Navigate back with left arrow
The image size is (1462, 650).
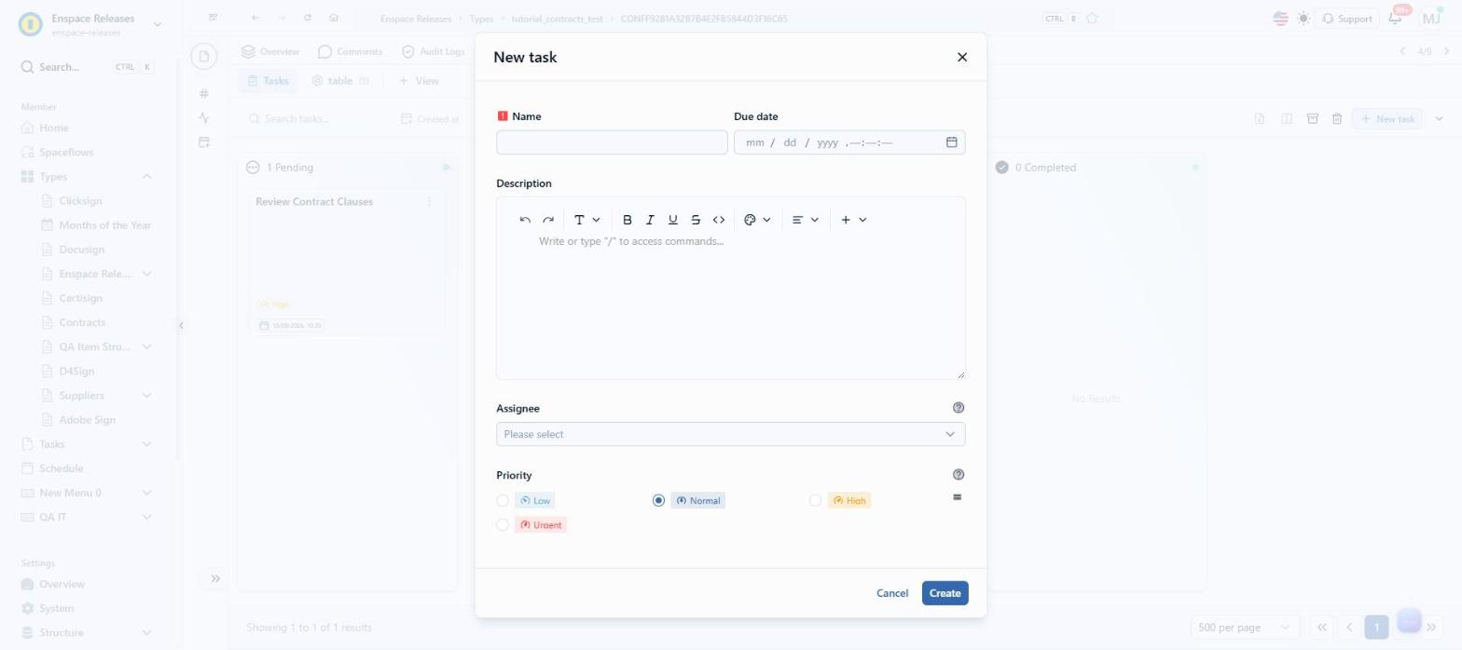(255, 18)
